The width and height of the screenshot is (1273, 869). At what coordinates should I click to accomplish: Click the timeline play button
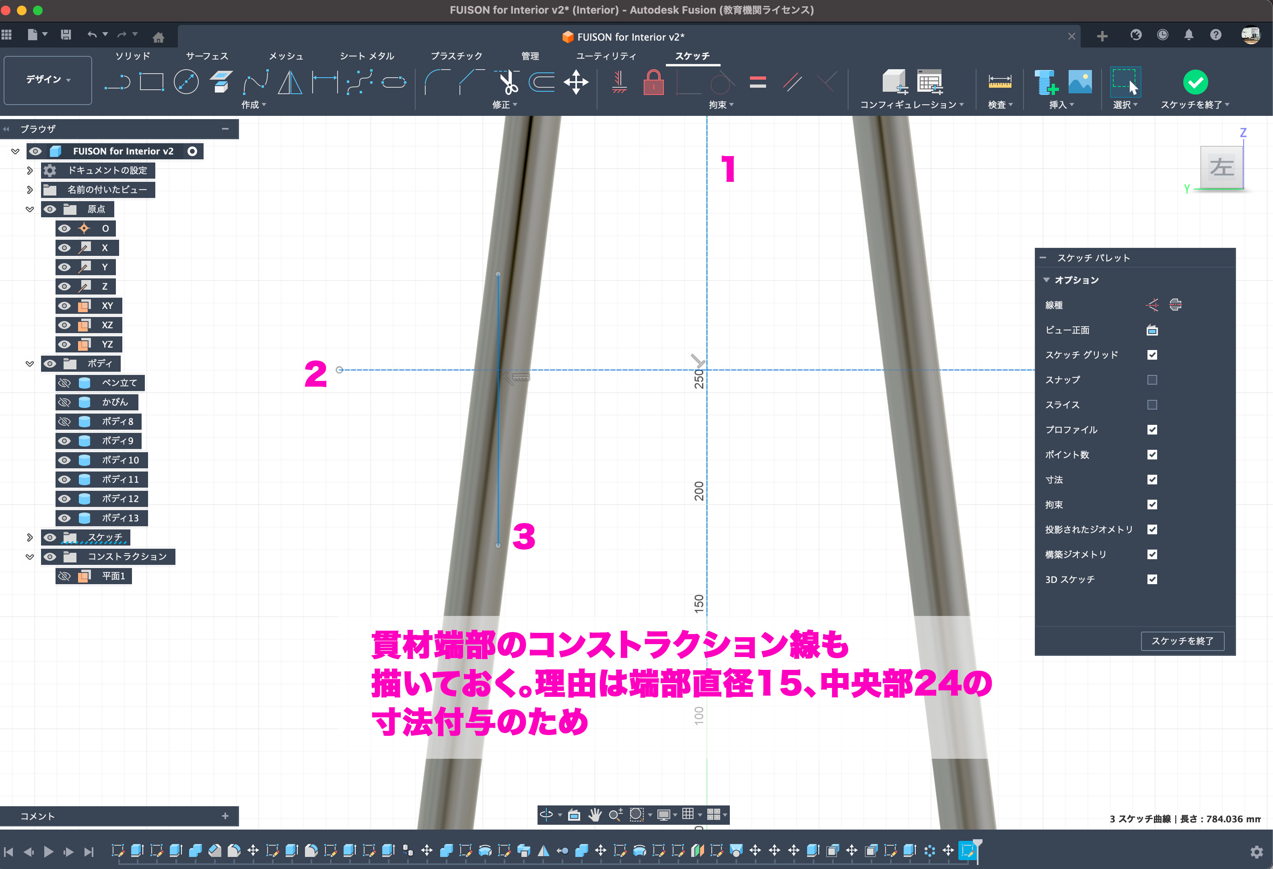(48, 851)
